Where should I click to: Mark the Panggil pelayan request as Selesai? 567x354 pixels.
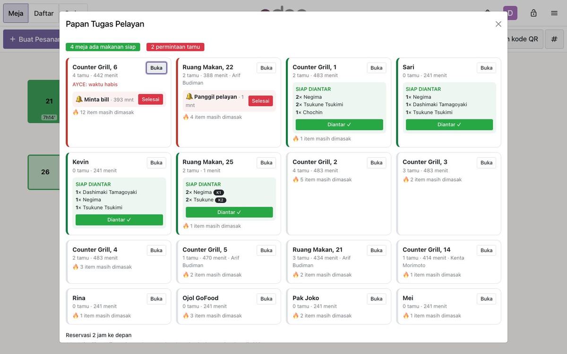[x=261, y=101]
